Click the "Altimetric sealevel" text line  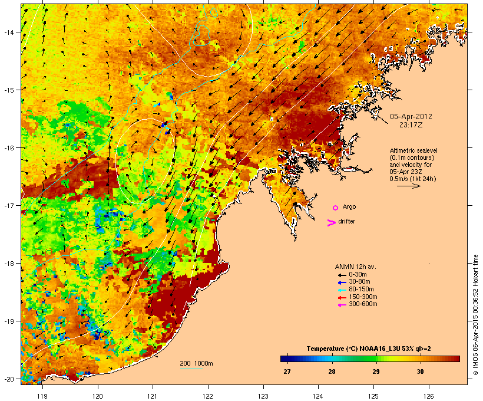pyautogui.click(x=413, y=150)
